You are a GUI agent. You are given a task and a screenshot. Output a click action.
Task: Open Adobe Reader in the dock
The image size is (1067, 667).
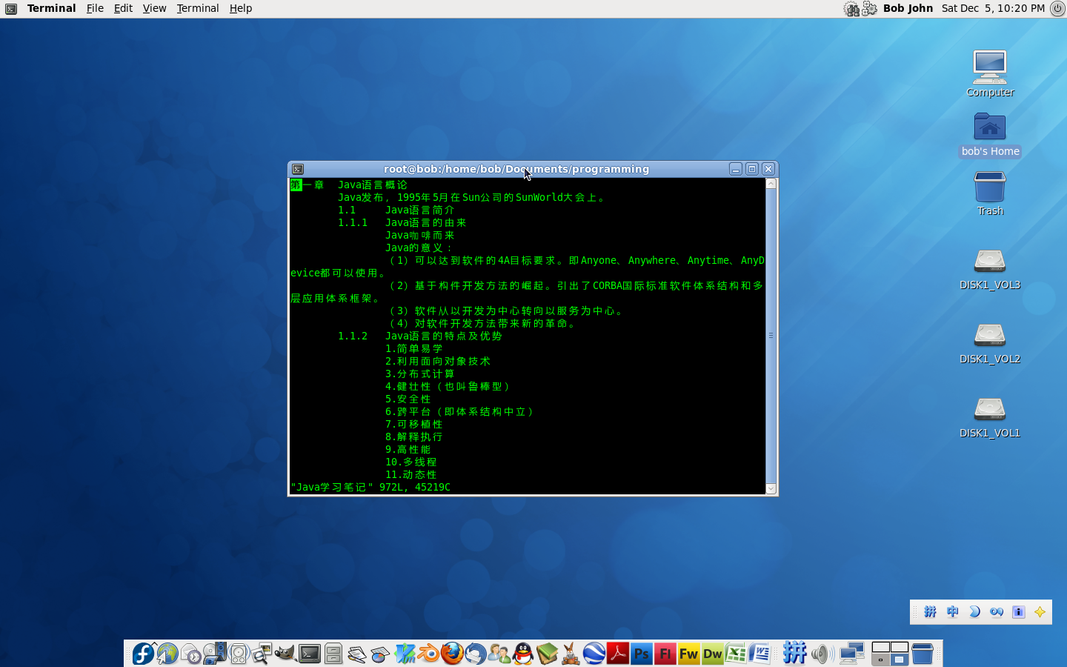coord(618,654)
